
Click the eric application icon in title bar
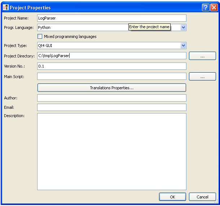[x=5, y=8]
